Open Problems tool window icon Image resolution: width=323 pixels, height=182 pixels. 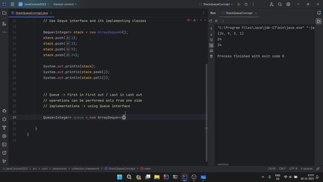tap(4, 153)
